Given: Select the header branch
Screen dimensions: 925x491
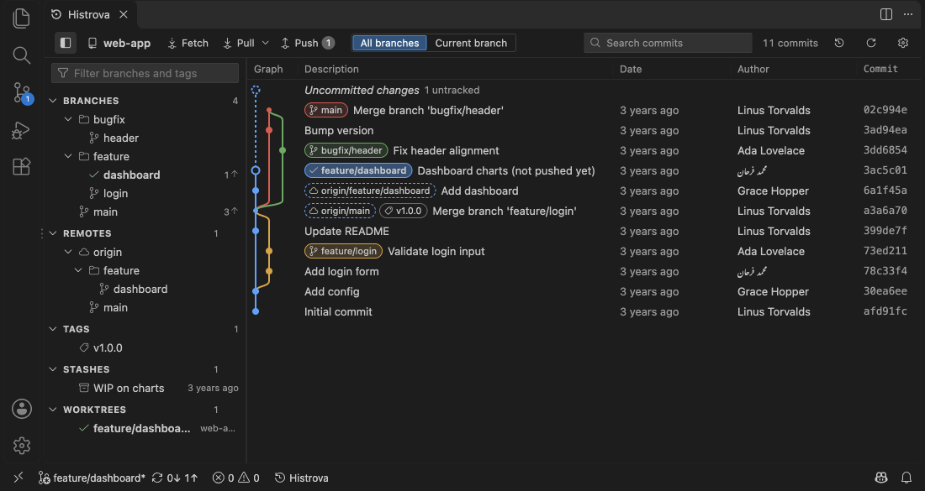Looking at the screenshot, I should click(145, 138).
